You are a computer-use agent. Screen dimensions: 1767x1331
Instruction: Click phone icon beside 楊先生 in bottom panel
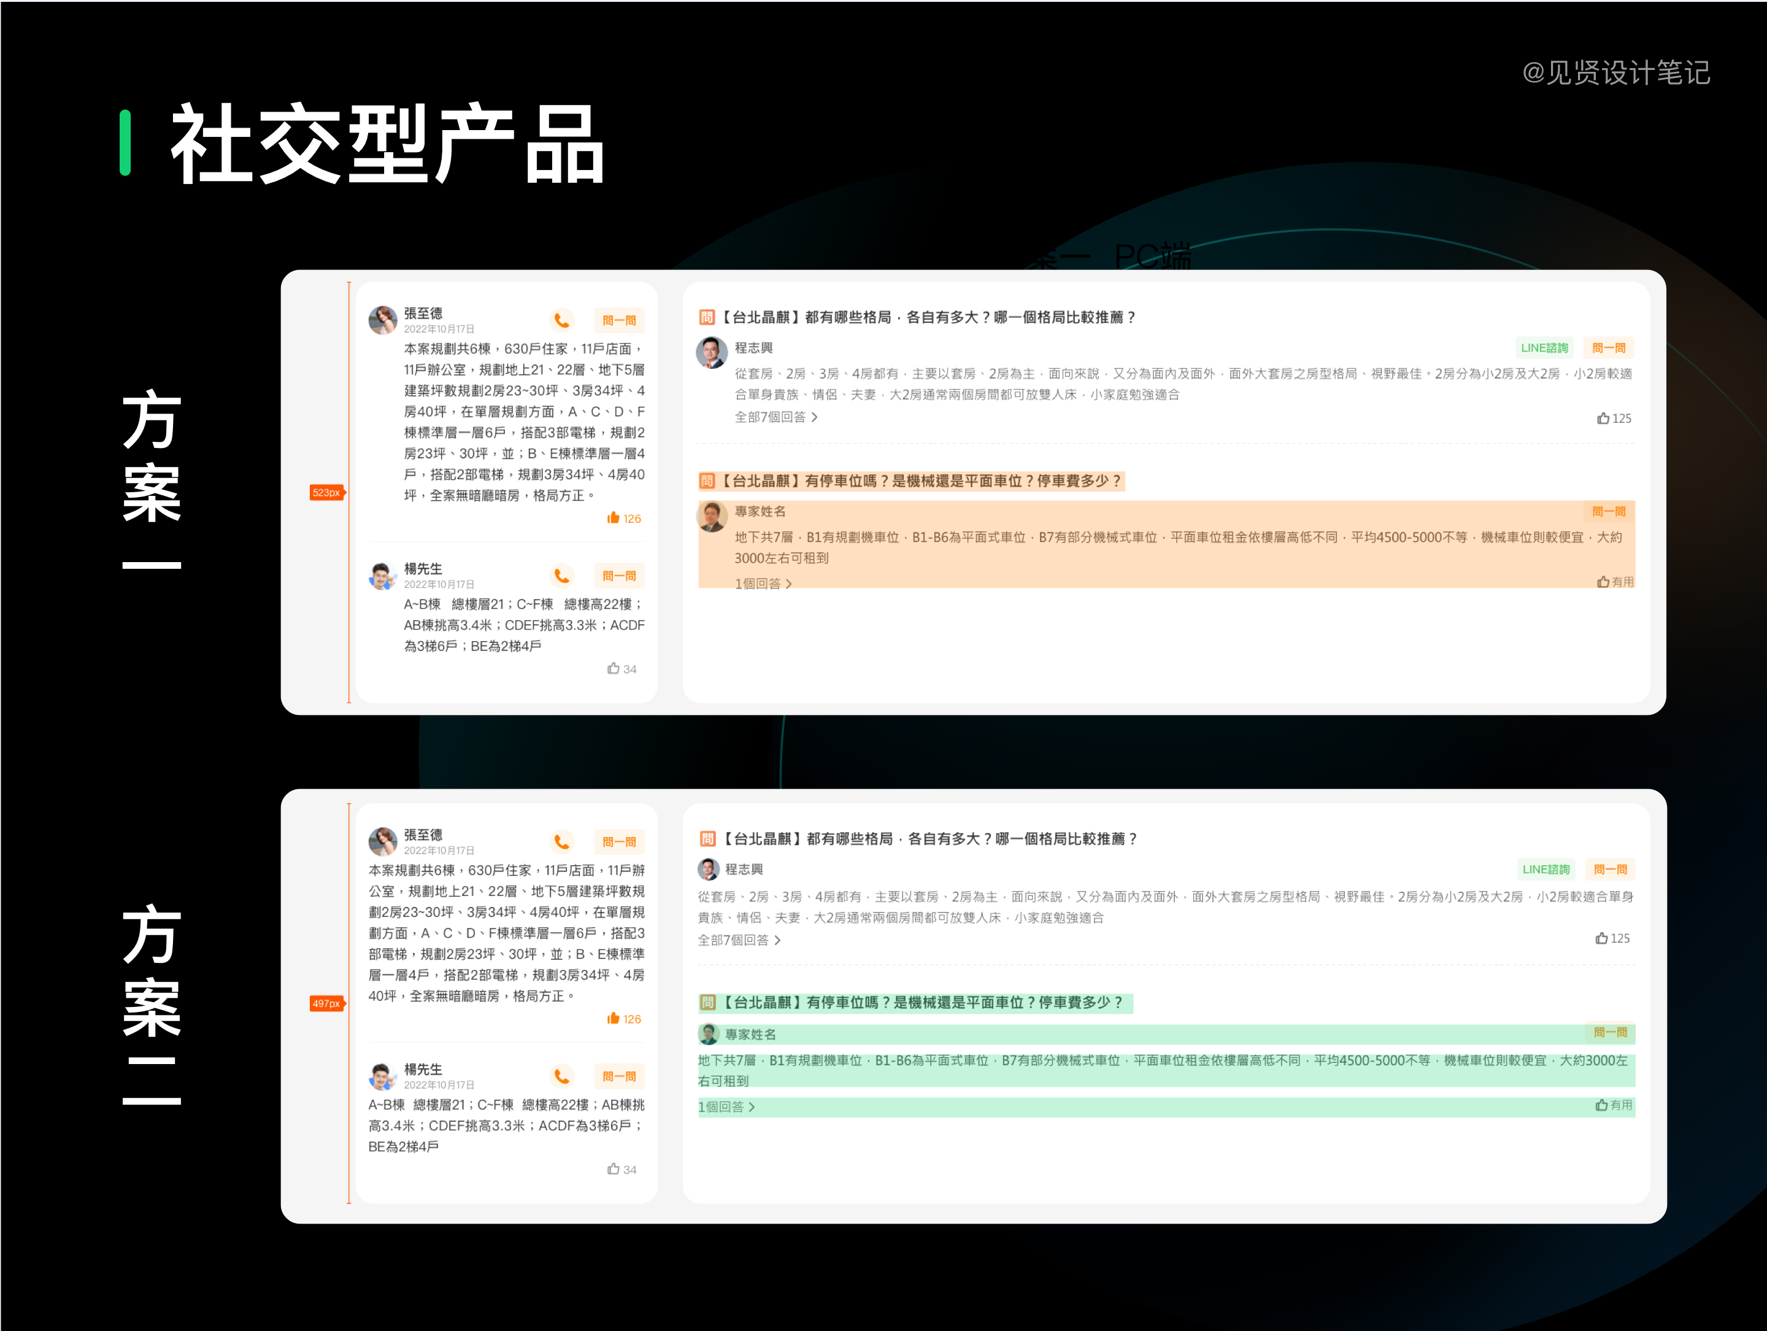pyautogui.click(x=561, y=1077)
